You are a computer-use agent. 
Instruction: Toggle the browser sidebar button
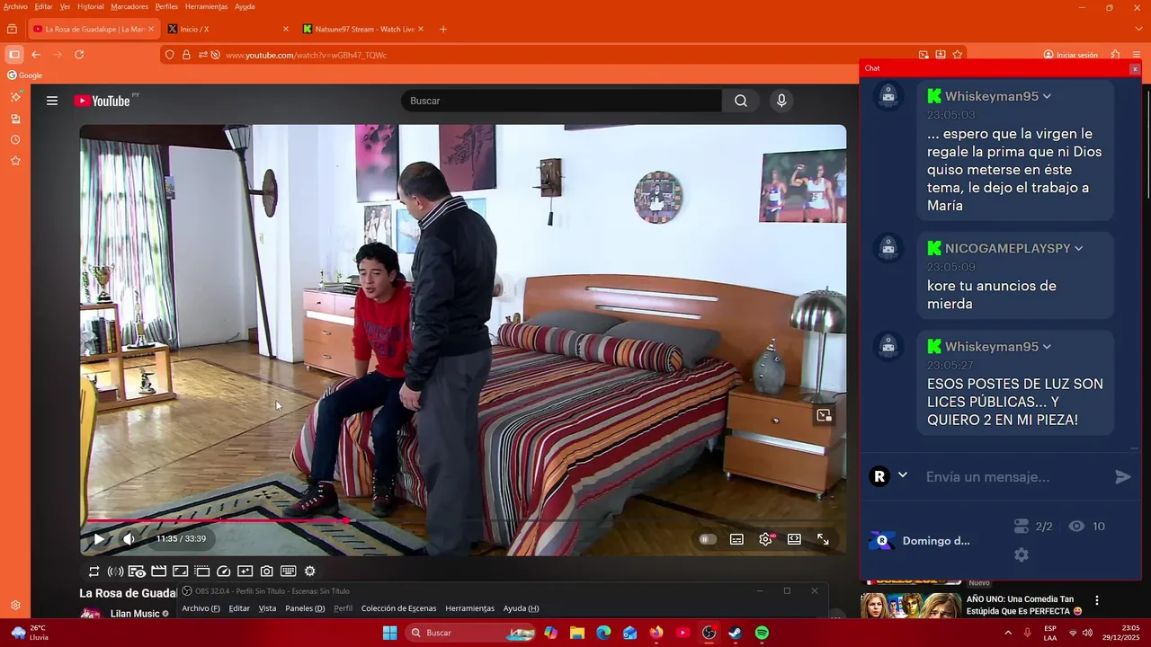(13, 55)
